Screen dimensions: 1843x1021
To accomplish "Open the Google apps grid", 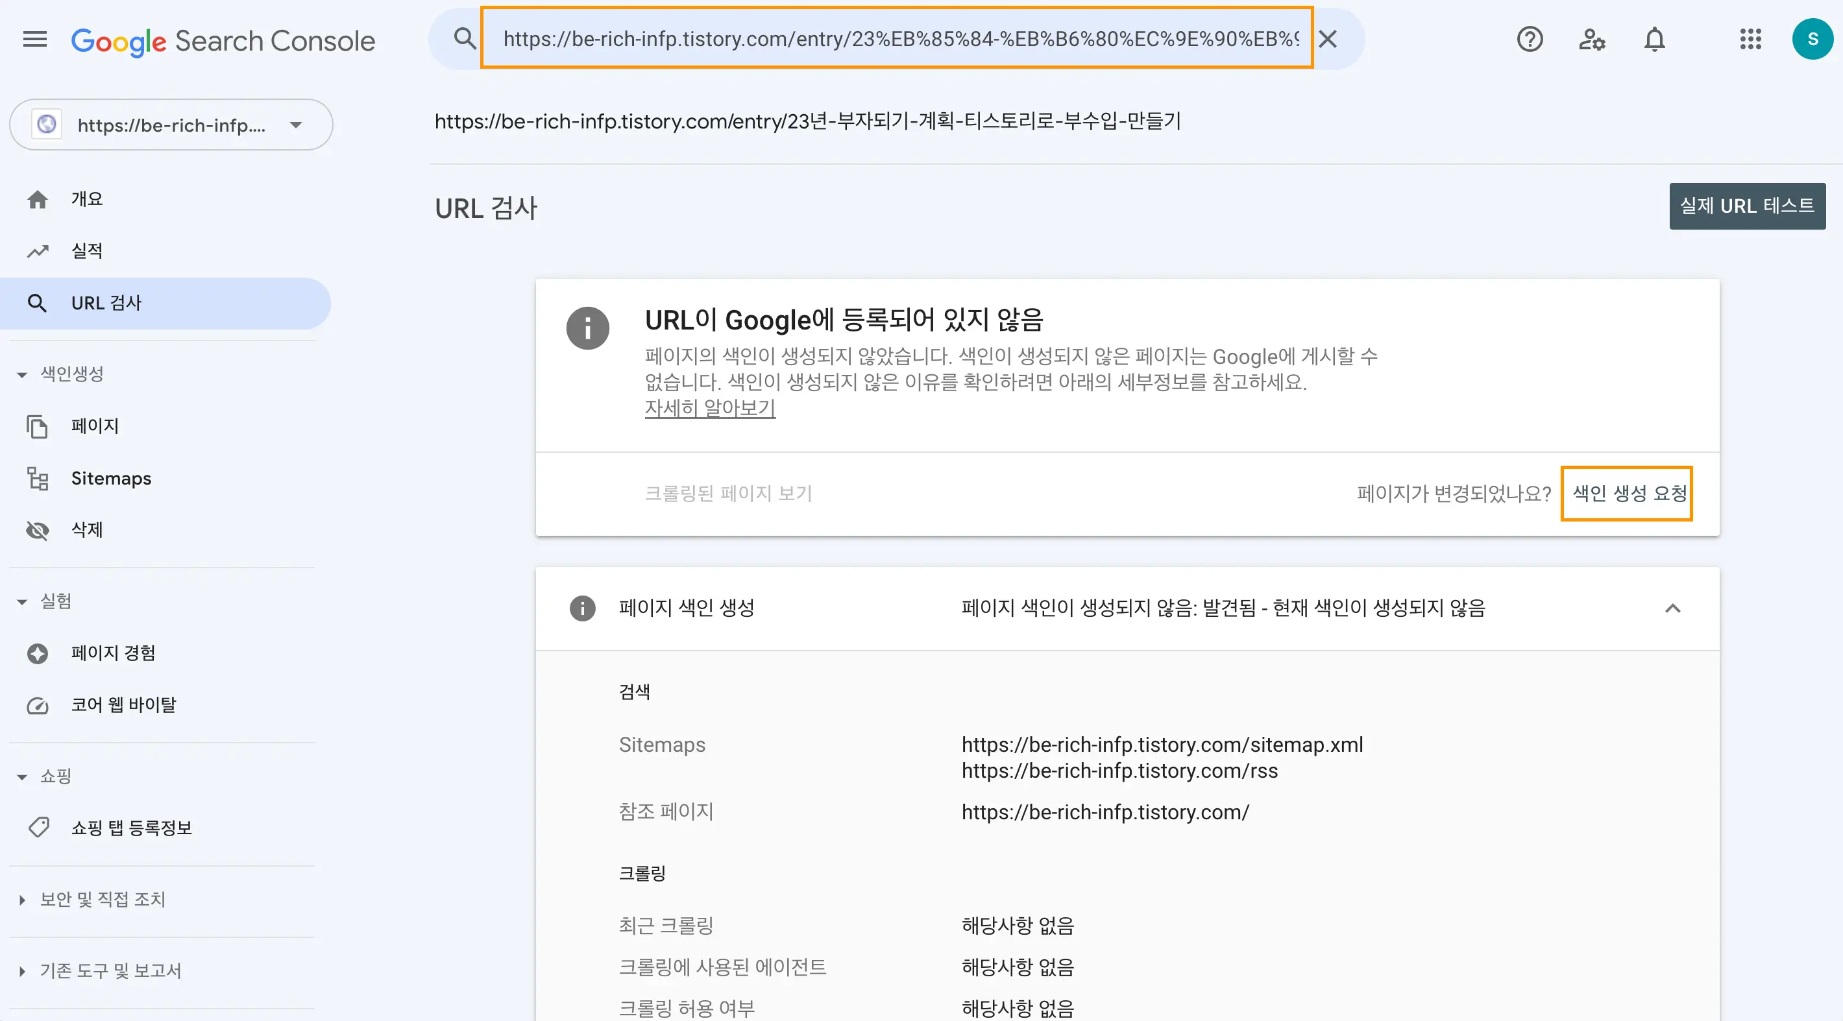I will pos(1750,39).
